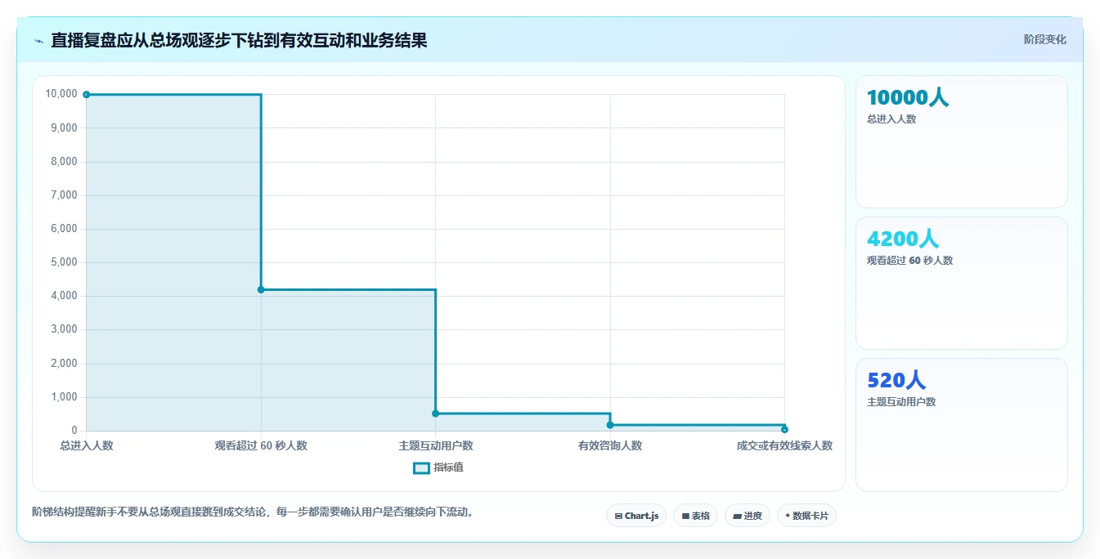Click the x-axis label 总进入人数
The width and height of the screenshot is (1100, 559).
[87, 445]
